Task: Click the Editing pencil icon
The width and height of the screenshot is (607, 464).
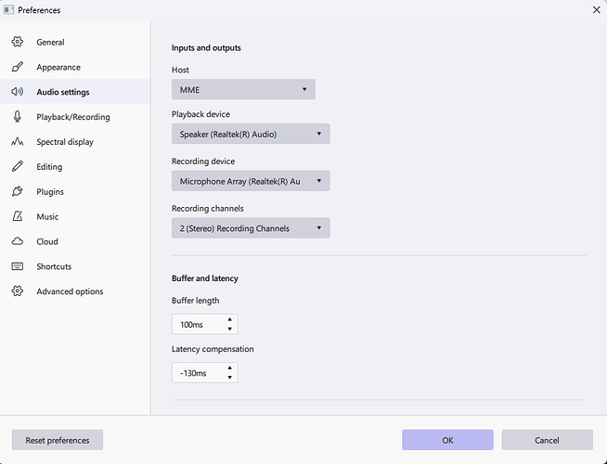Action: coord(17,166)
